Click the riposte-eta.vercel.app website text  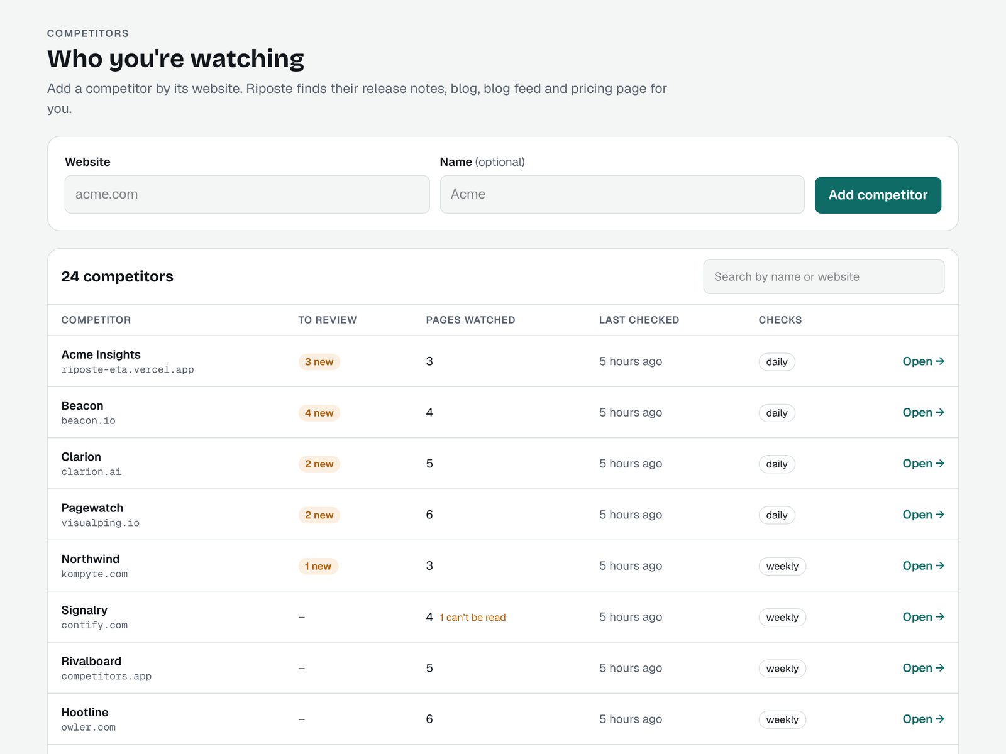(128, 369)
